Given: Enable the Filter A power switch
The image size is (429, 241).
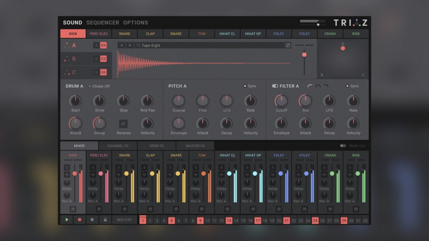Looking at the screenshot, I should pyautogui.click(x=275, y=86).
